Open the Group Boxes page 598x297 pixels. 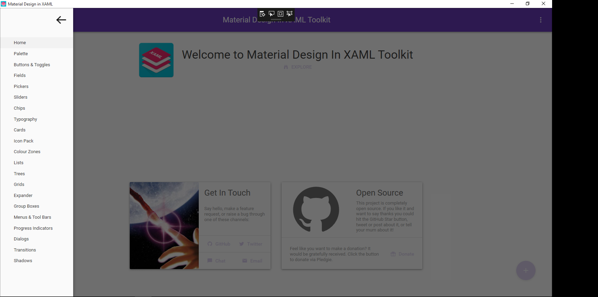[x=37, y=206]
